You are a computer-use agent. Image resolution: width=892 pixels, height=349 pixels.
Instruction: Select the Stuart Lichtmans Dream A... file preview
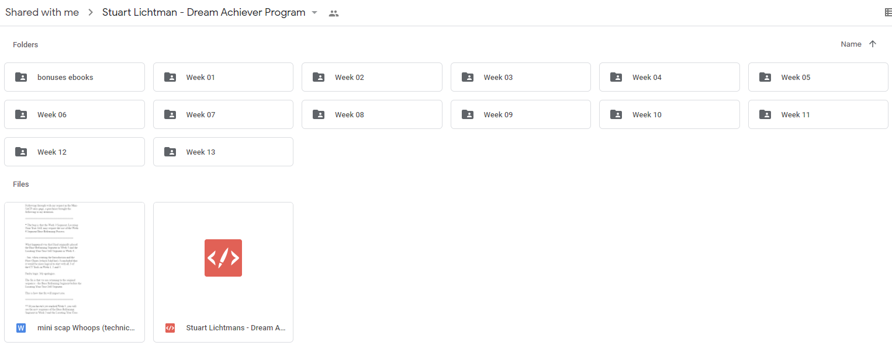click(x=223, y=258)
